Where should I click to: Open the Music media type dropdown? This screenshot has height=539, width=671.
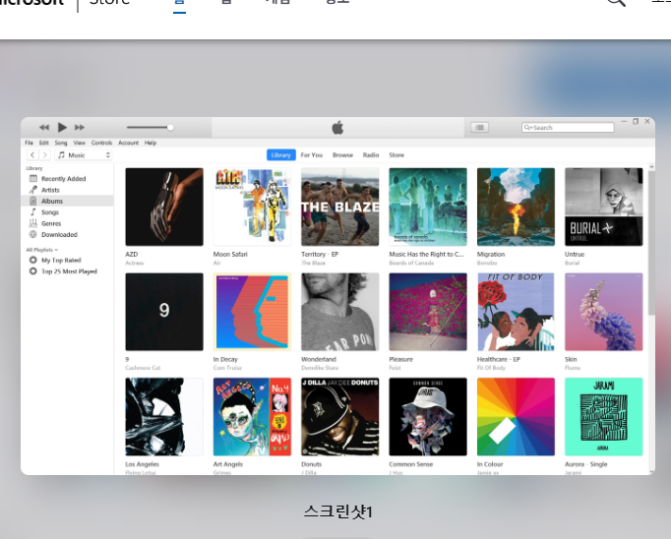point(84,154)
